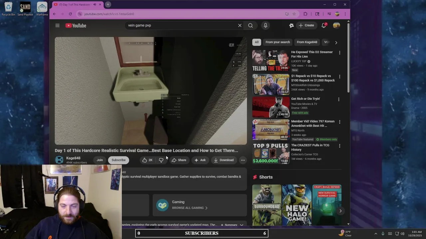Show hidden system tray icons
426x239 pixels.
[x=376, y=234]
